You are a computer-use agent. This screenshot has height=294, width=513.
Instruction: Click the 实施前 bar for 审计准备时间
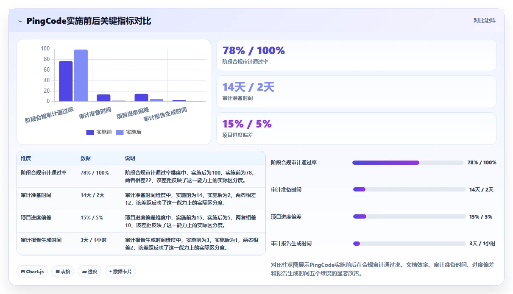(103, 98)
